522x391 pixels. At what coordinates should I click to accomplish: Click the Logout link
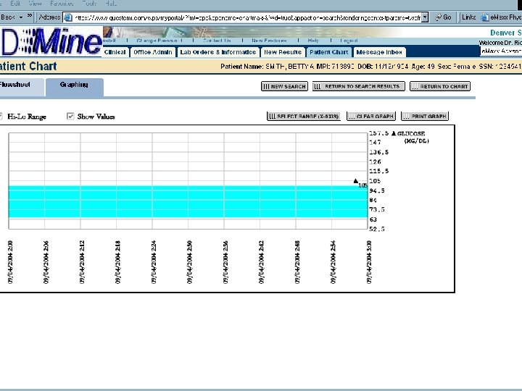[x=349, y=41]
